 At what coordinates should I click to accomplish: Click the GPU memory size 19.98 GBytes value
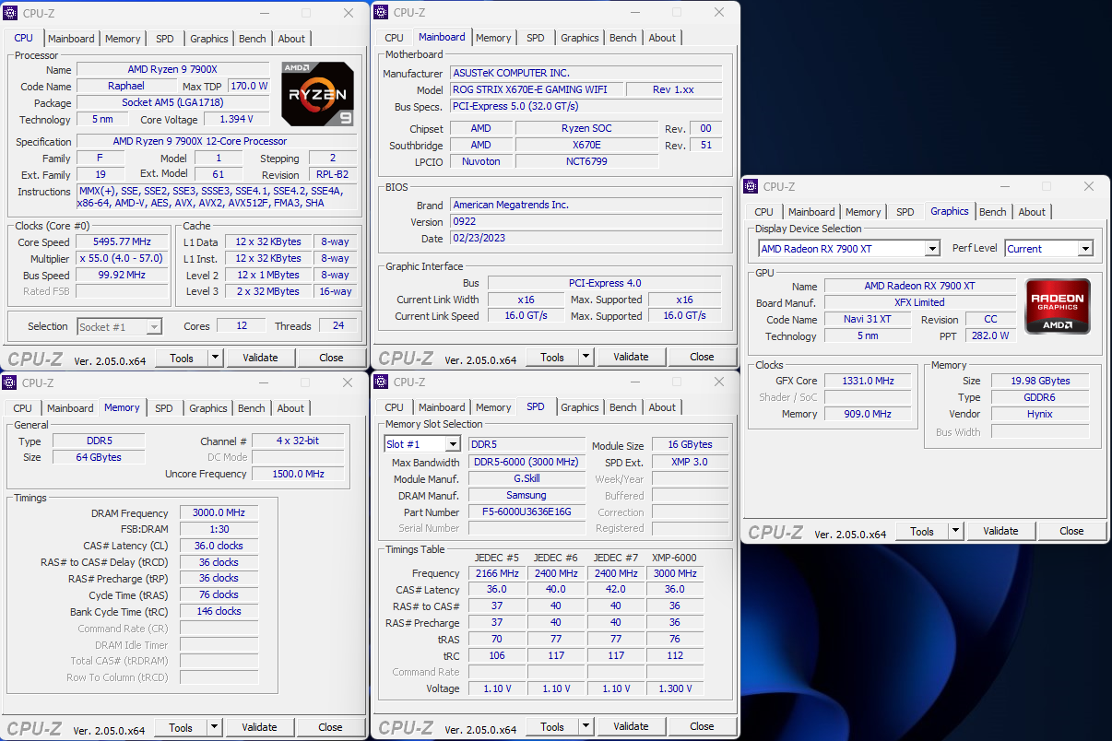1040,381
